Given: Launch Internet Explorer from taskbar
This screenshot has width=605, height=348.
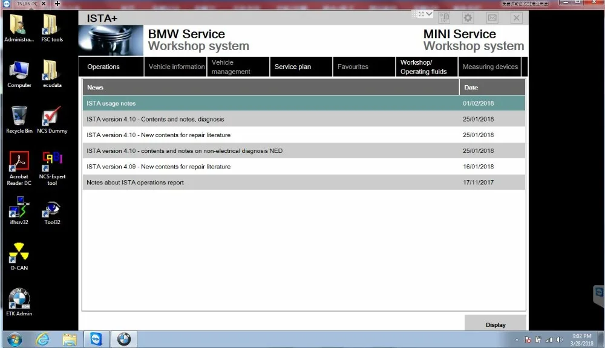Looking at the screenshot, I should point(42,340).
